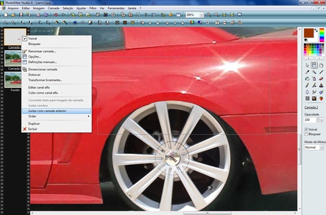The width and height of the screenshot is (326, 215).
Task: Open the zoom percentage dropdown
Action: 201,15
